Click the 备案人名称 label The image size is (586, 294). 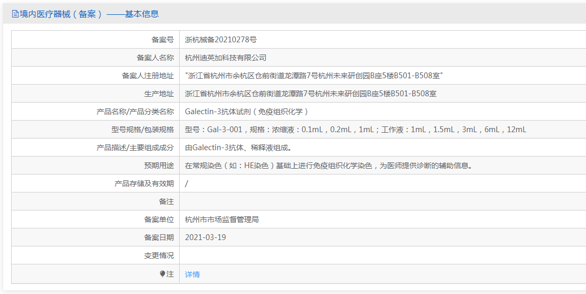pos(155,58)
